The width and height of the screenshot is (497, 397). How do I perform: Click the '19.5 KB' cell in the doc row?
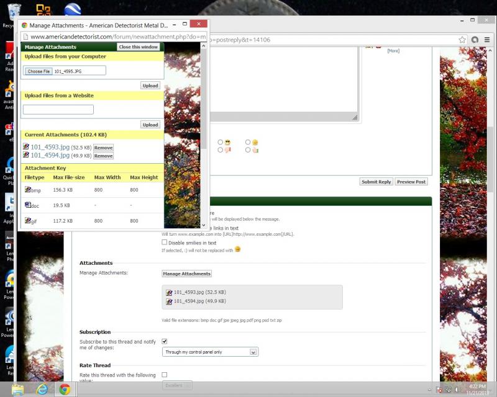click(x=62, y=205)
